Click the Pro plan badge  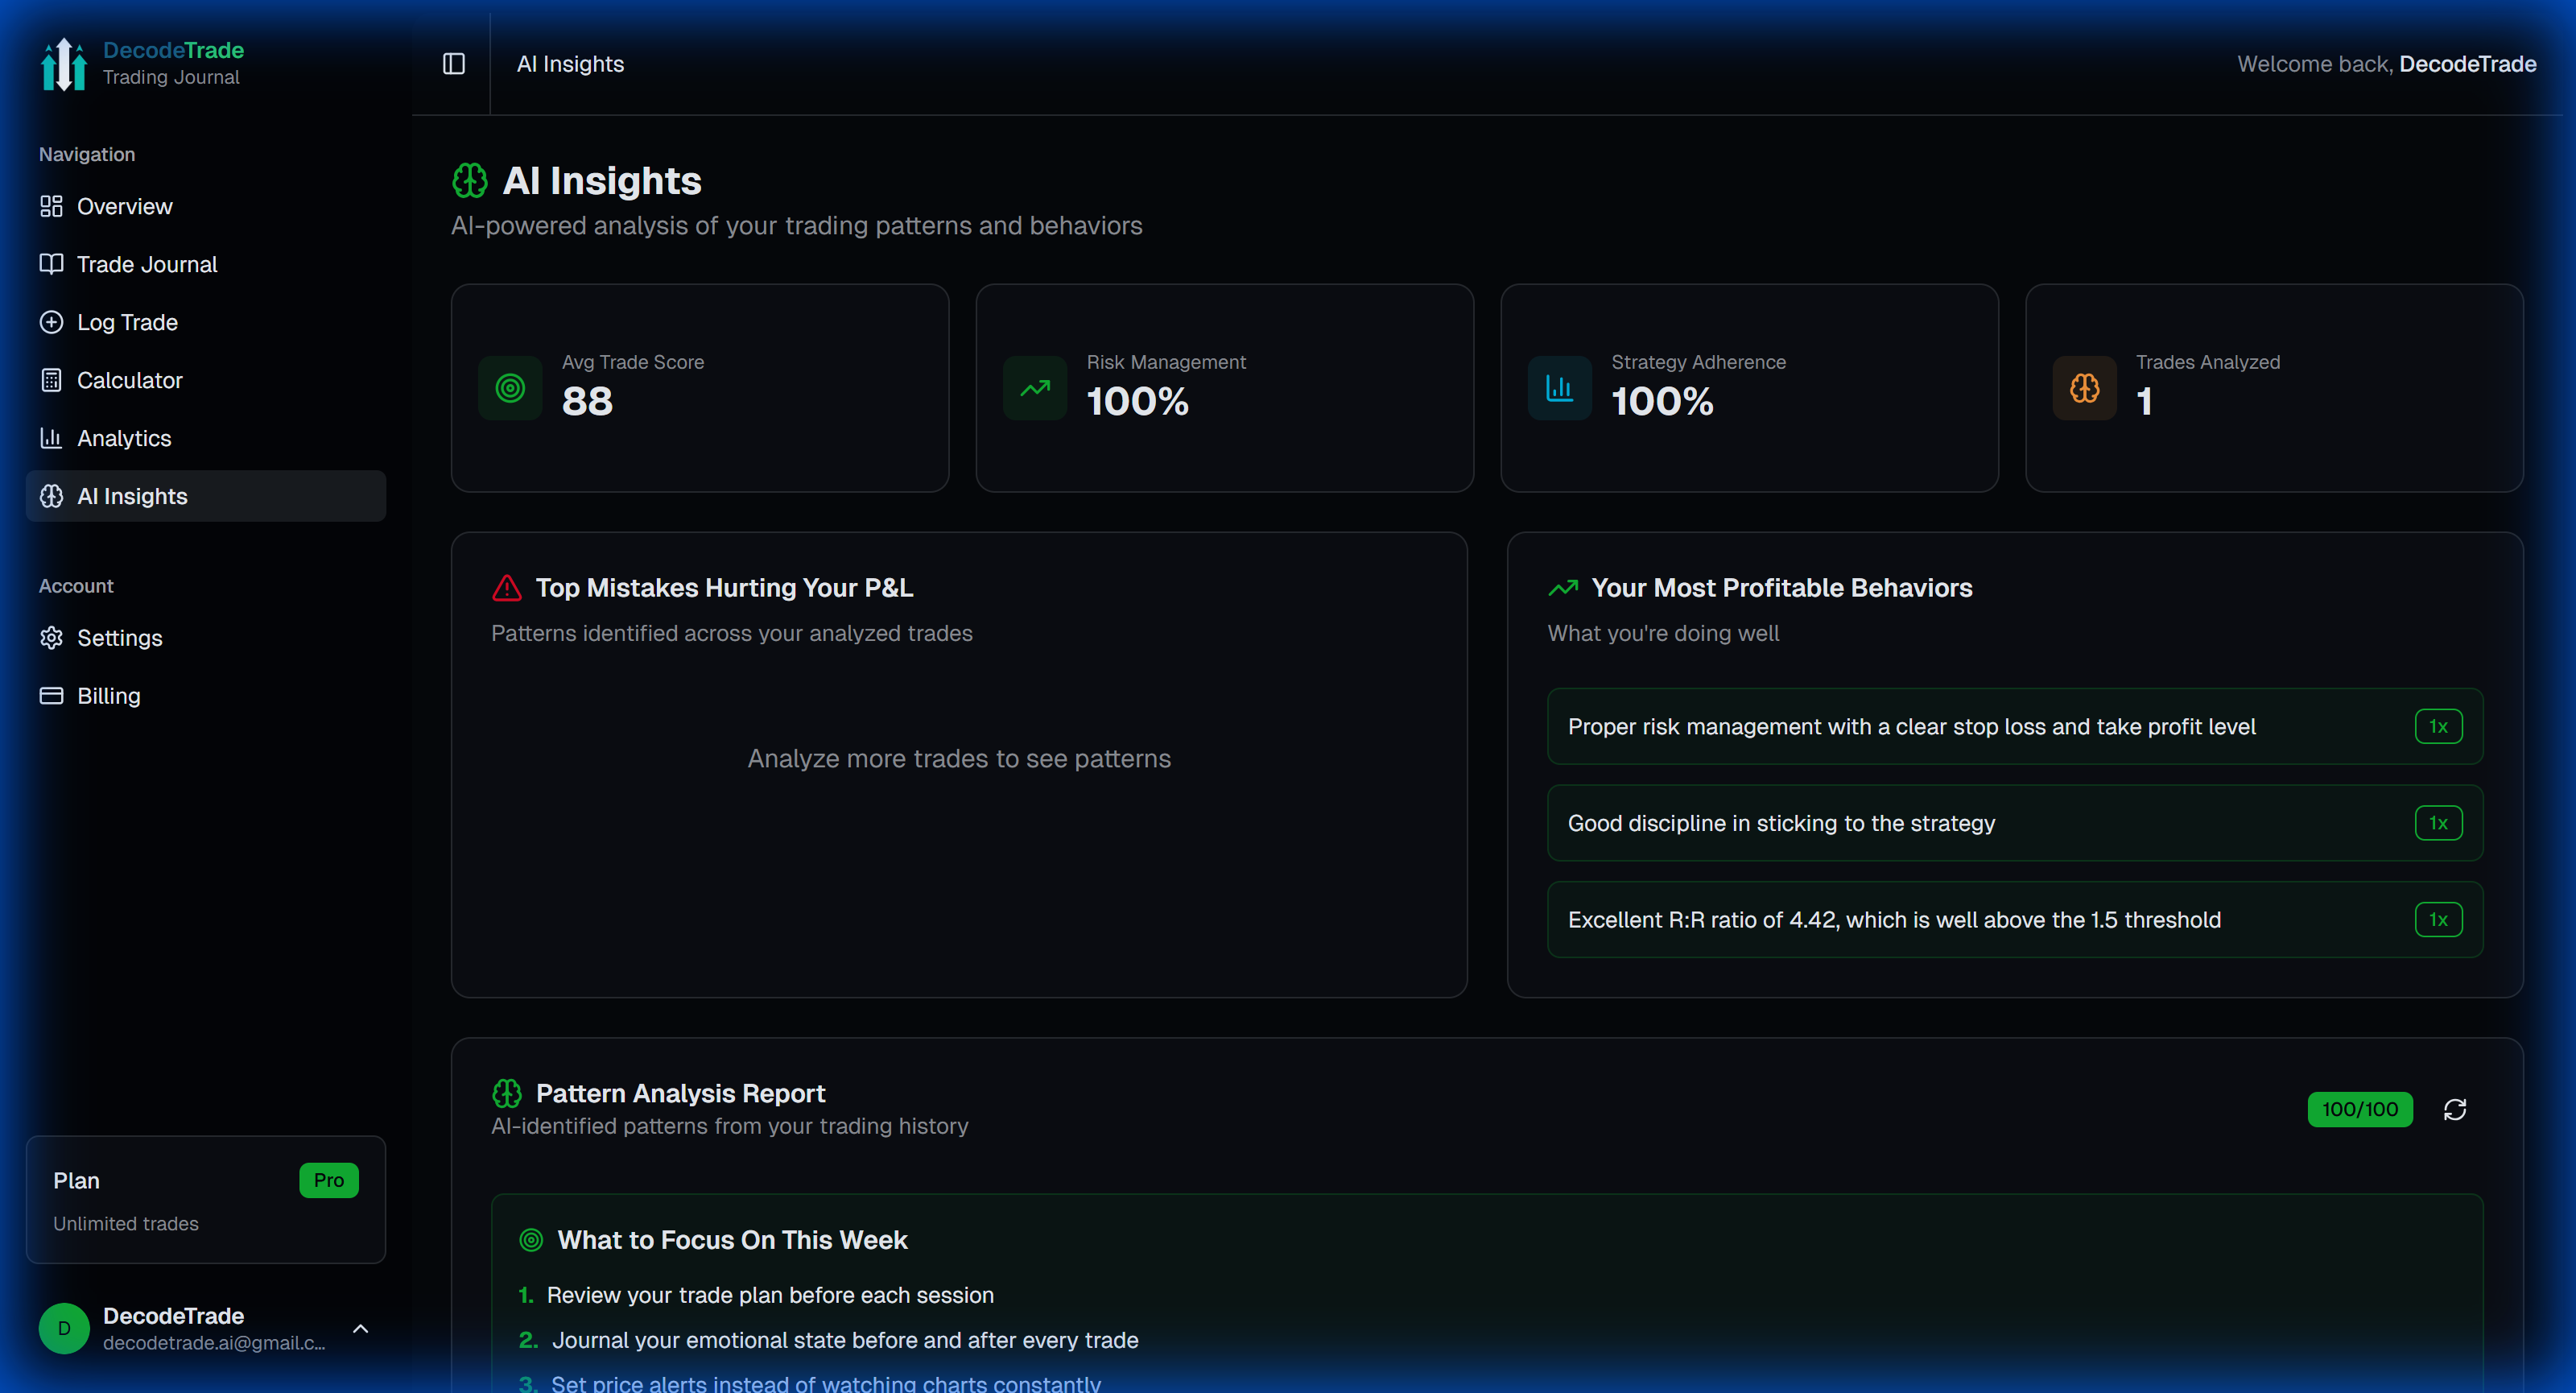[328, 1180]
